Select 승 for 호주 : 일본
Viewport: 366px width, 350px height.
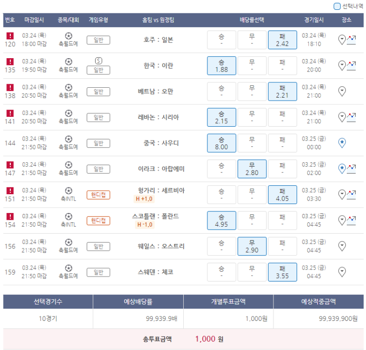click(x=222, y=40)
